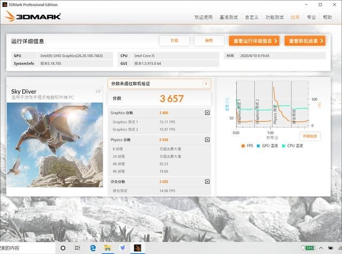Open the 欢迎使用 tab

[x=203, y=17]
